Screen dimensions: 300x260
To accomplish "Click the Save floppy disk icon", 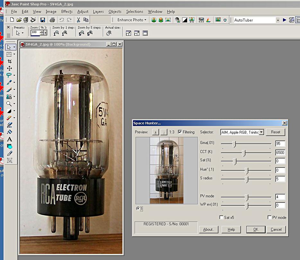I will pyautogui.click(x=43, y=20).
